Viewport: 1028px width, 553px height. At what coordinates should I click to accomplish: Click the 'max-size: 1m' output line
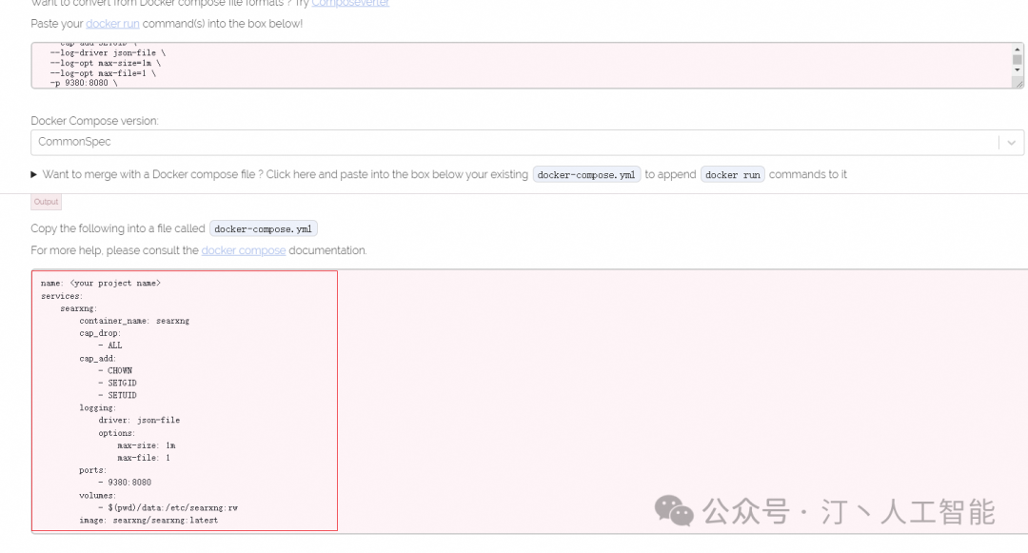[x=147, y=444]
